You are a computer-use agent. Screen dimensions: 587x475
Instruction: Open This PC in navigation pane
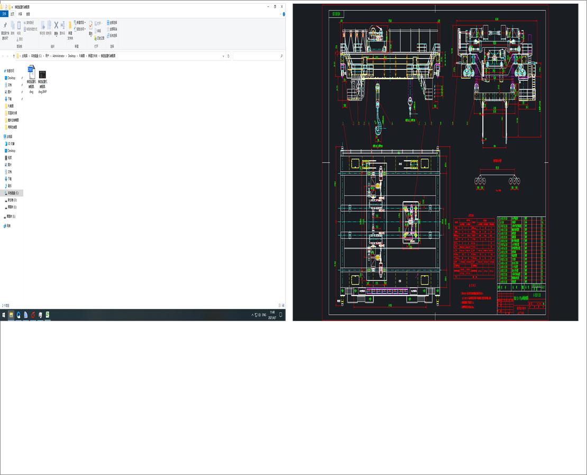pos(8,137)
